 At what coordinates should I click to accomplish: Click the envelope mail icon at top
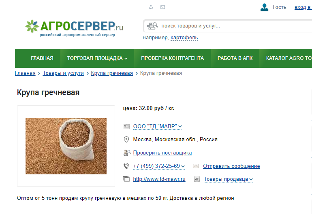click(162, 7)
